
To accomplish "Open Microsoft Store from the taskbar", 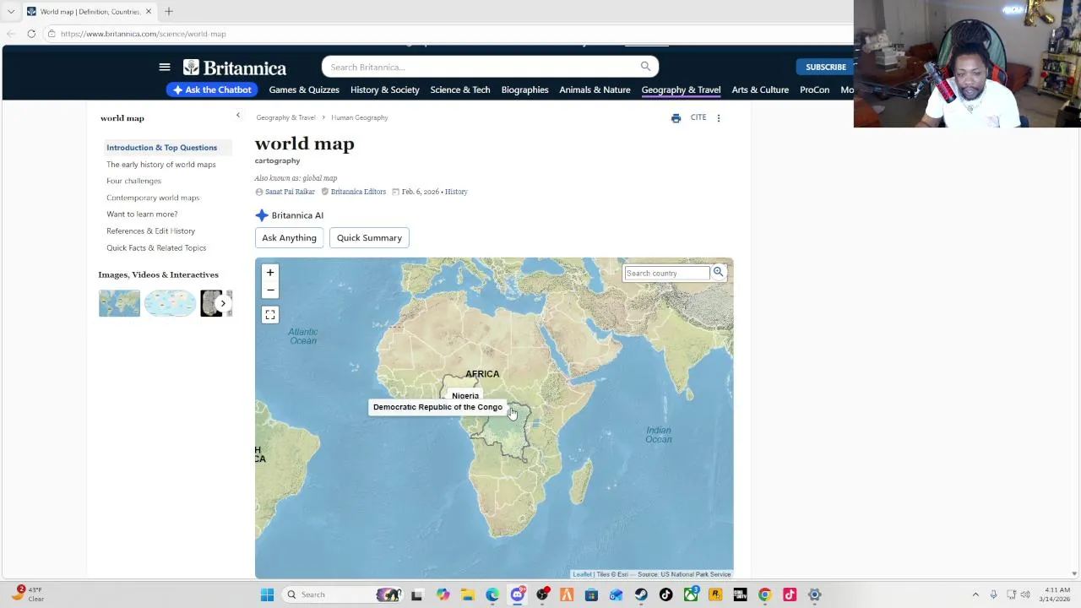I will click(x=591, y=594).
